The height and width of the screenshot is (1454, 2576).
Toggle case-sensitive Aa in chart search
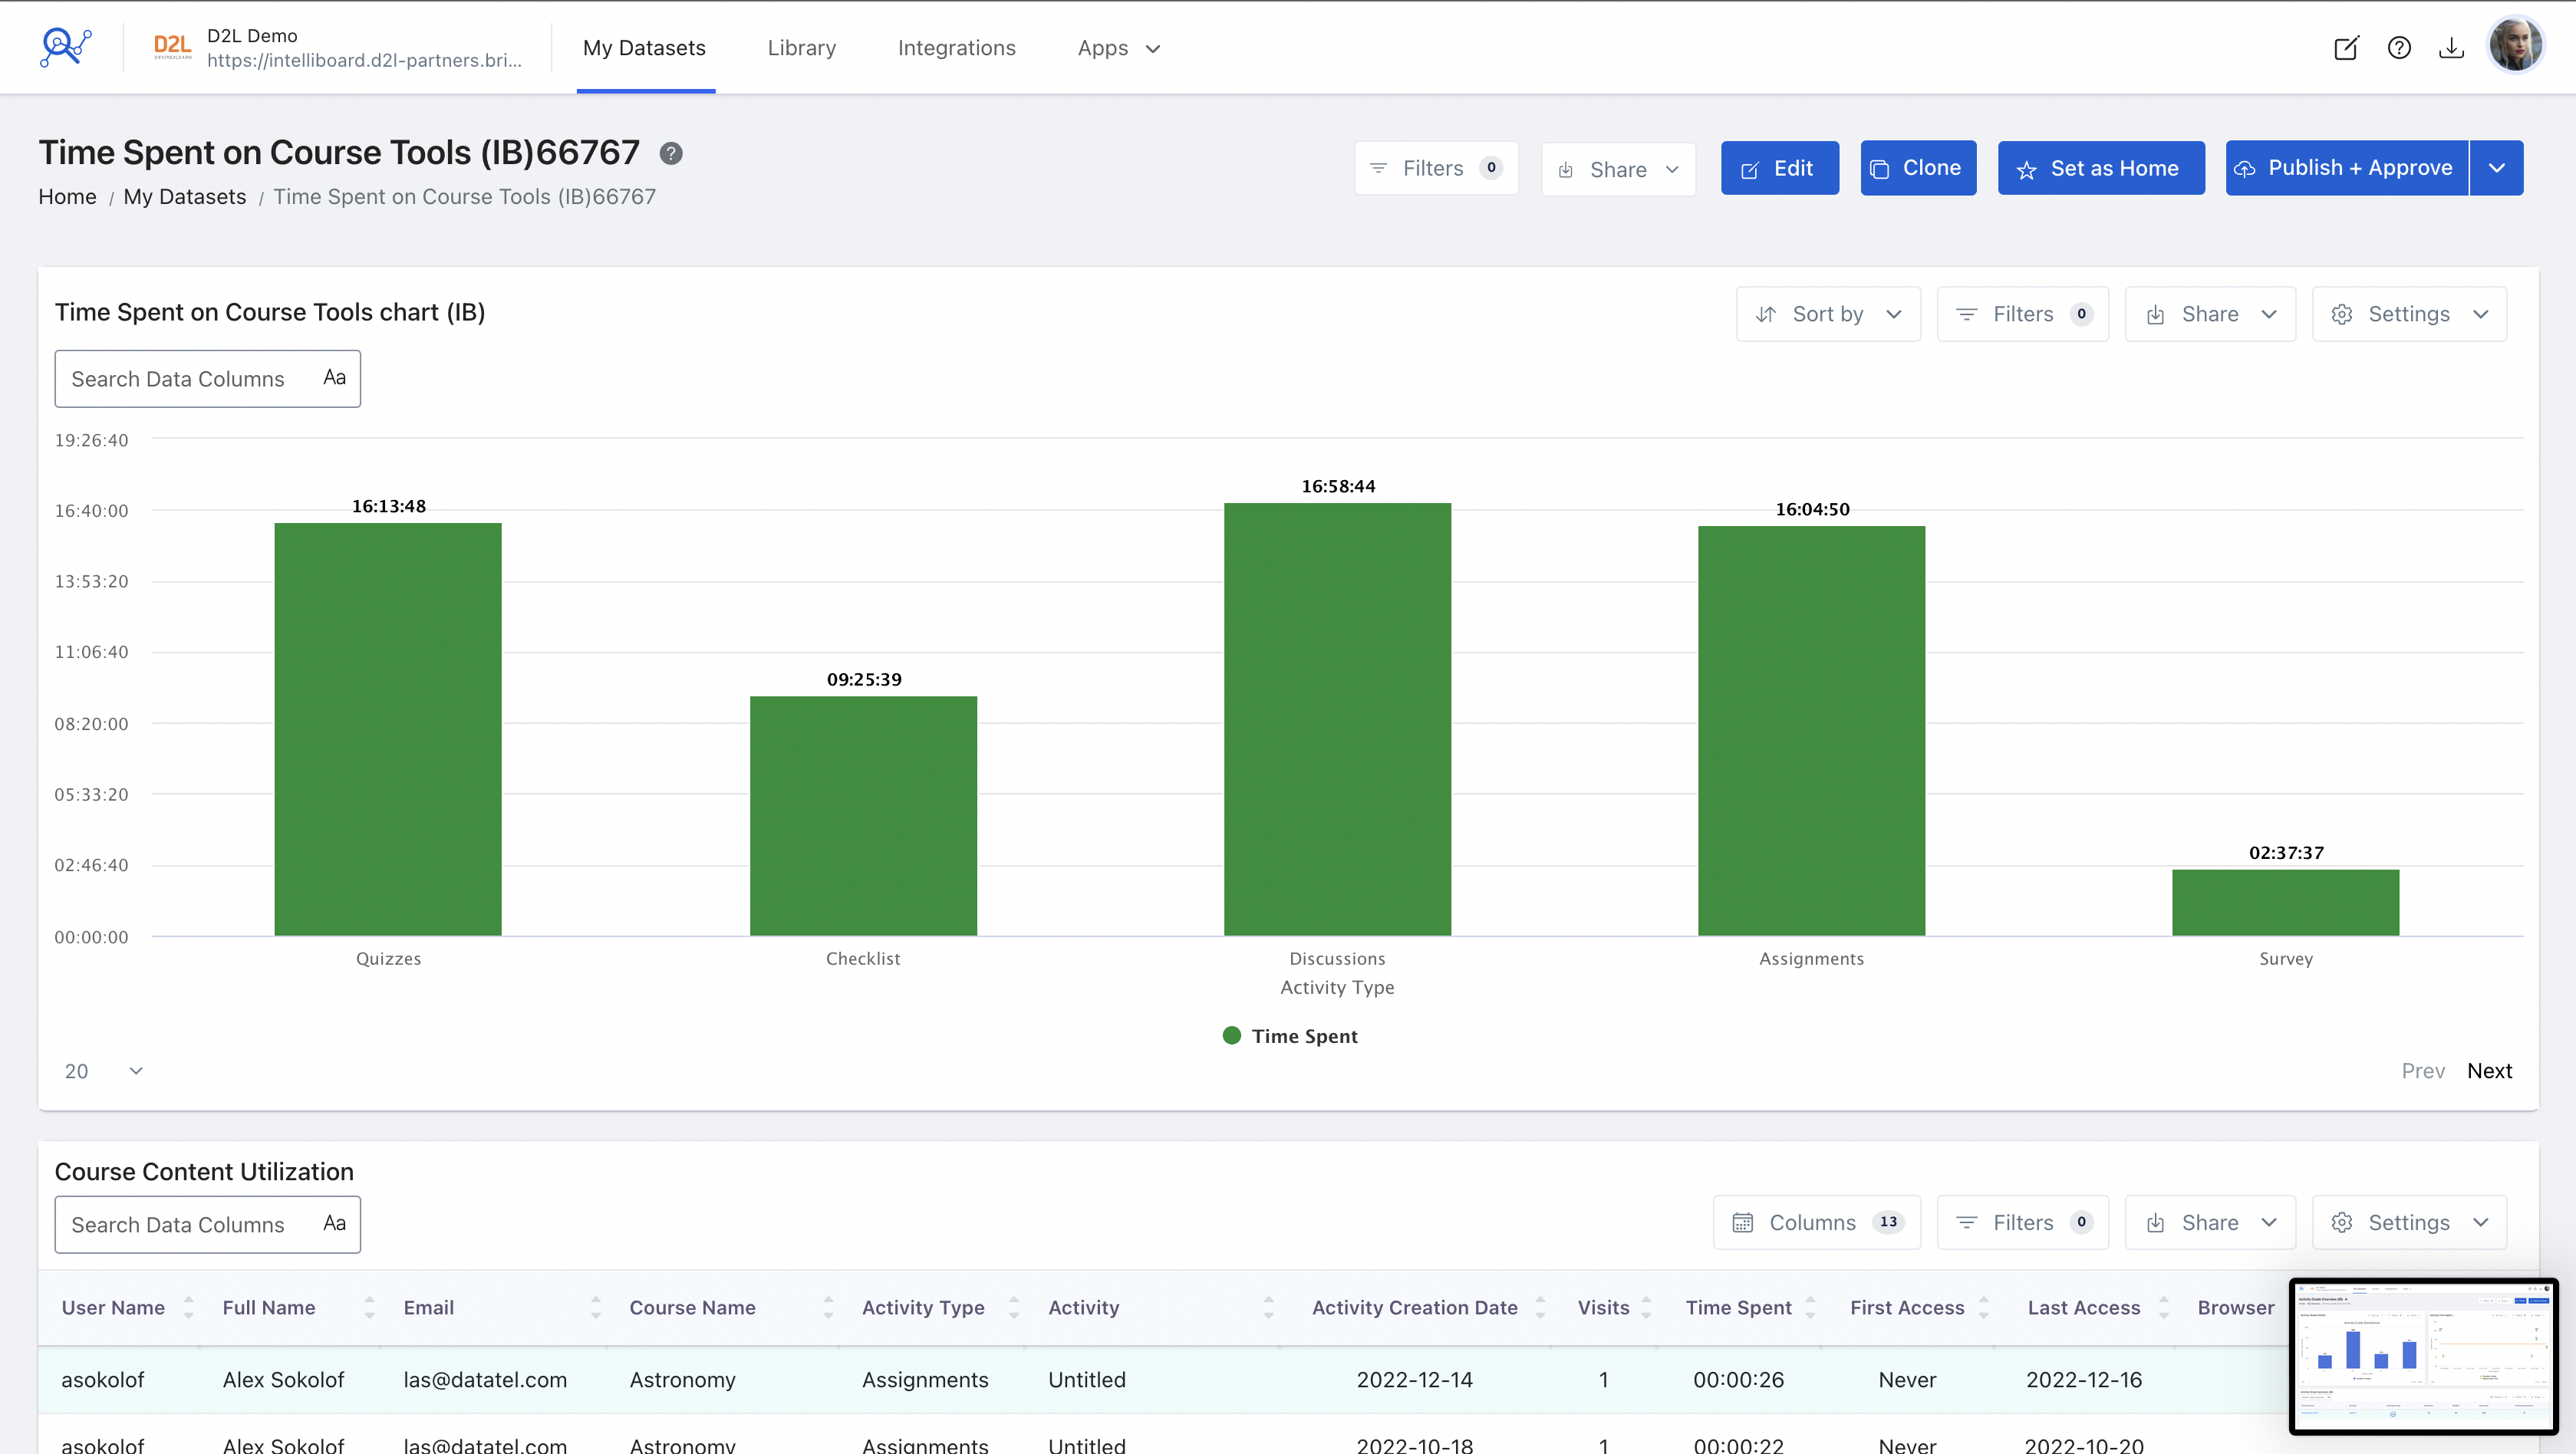click(x=334, y=378)
